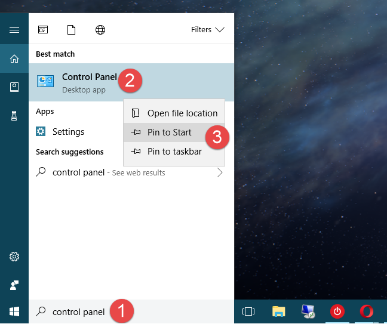This screenshot has height=324, width=387.
Task: Open the Home tab in the sidebar
Action: click(14, 58)
